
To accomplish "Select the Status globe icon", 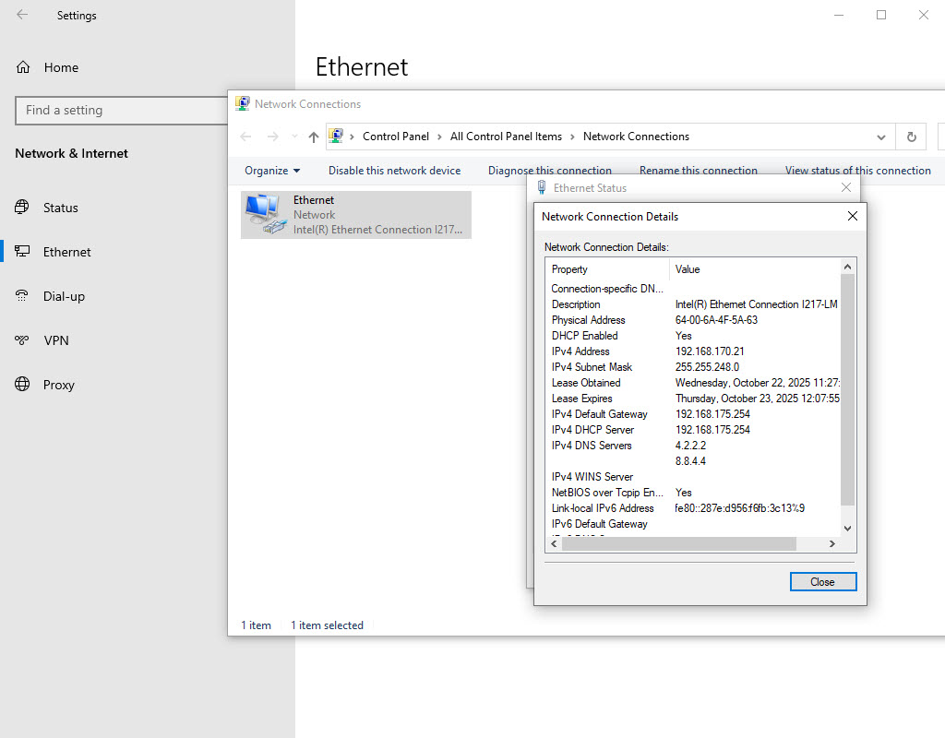I will pos(22,208).
